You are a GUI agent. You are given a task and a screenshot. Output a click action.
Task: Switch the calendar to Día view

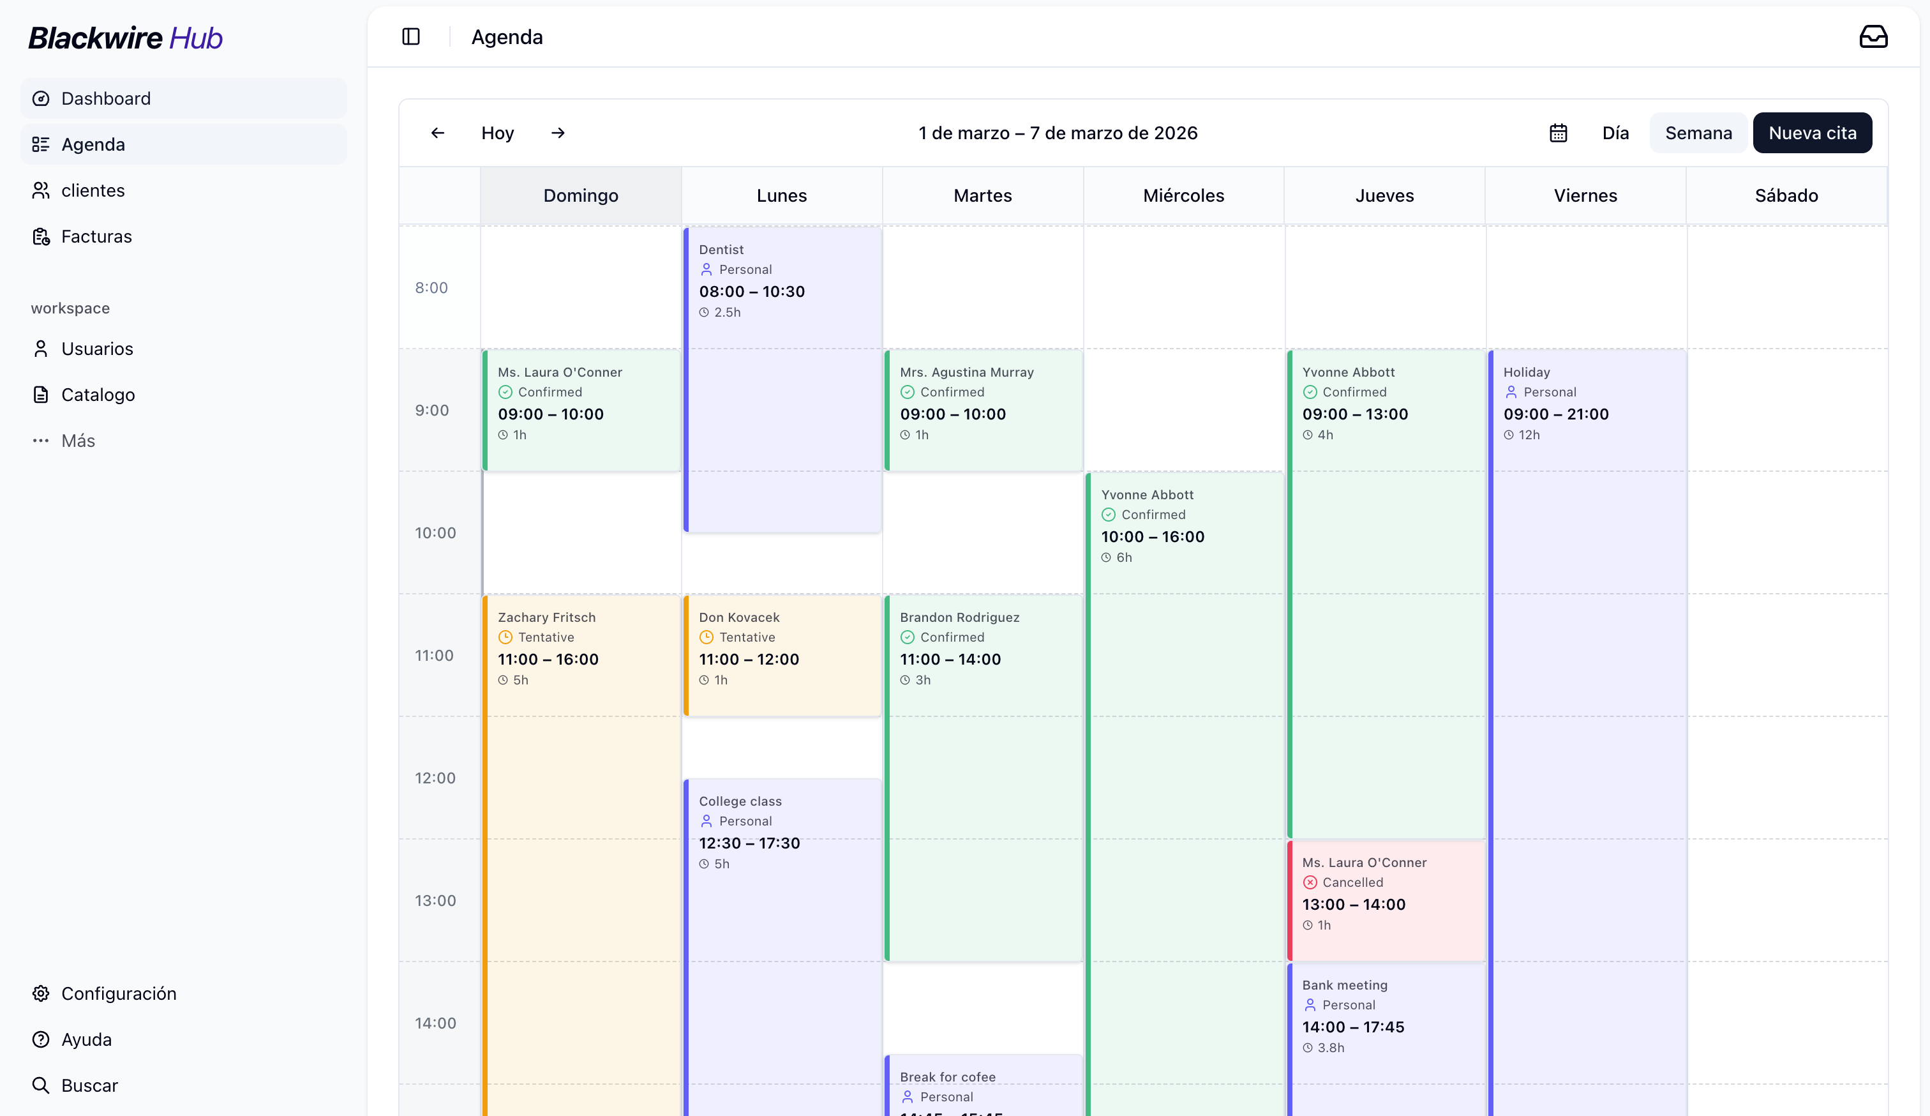(1616, 133)
